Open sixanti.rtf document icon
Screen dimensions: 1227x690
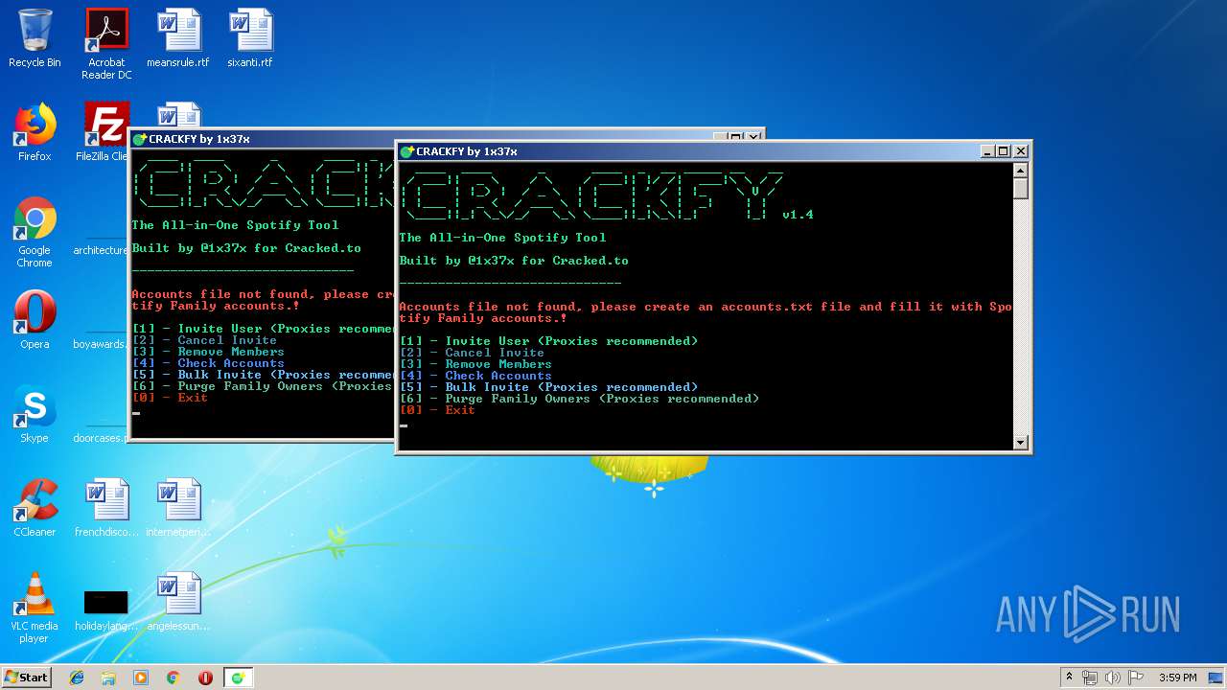coord(250,38)
